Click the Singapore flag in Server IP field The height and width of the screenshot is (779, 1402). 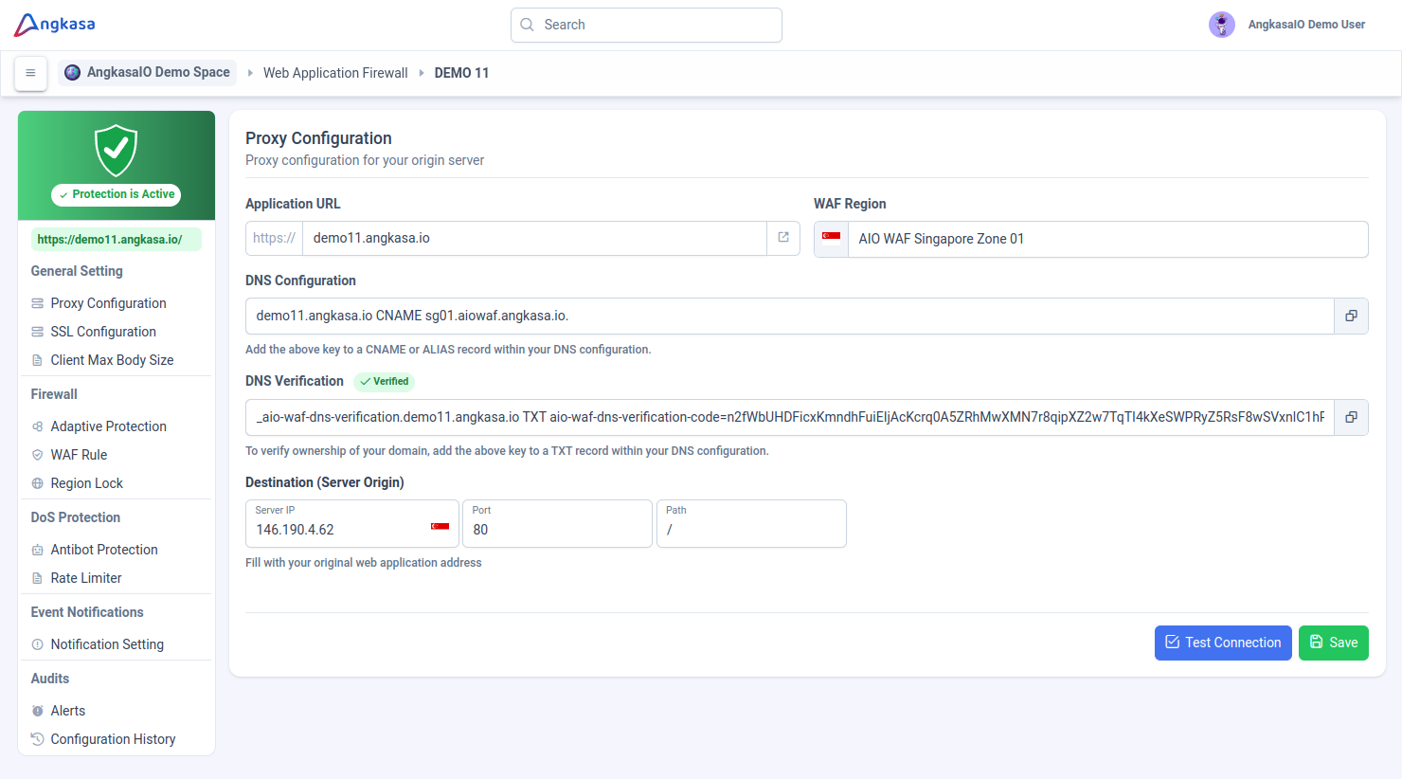440,527
